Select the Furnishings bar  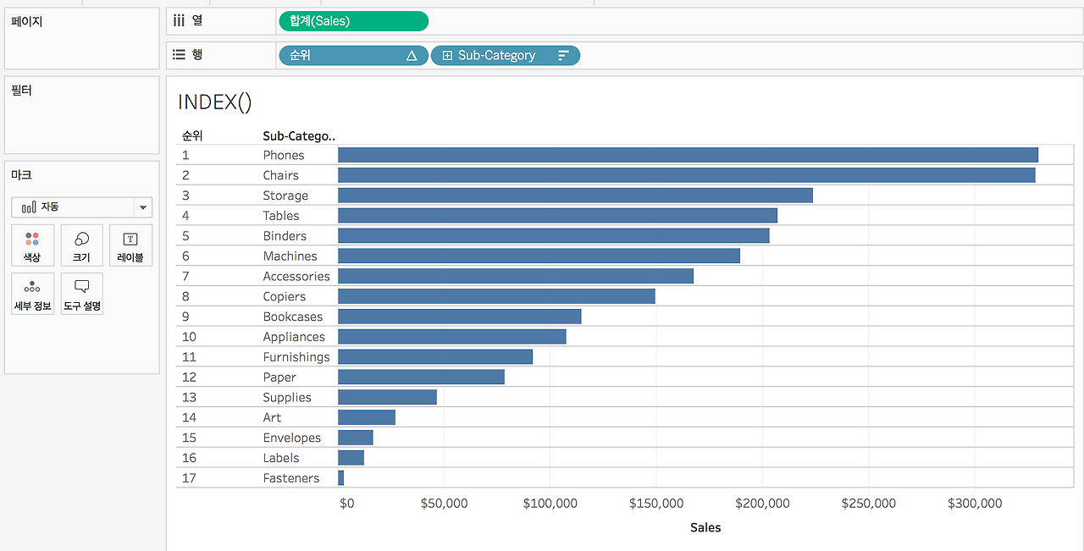[435, 357]
